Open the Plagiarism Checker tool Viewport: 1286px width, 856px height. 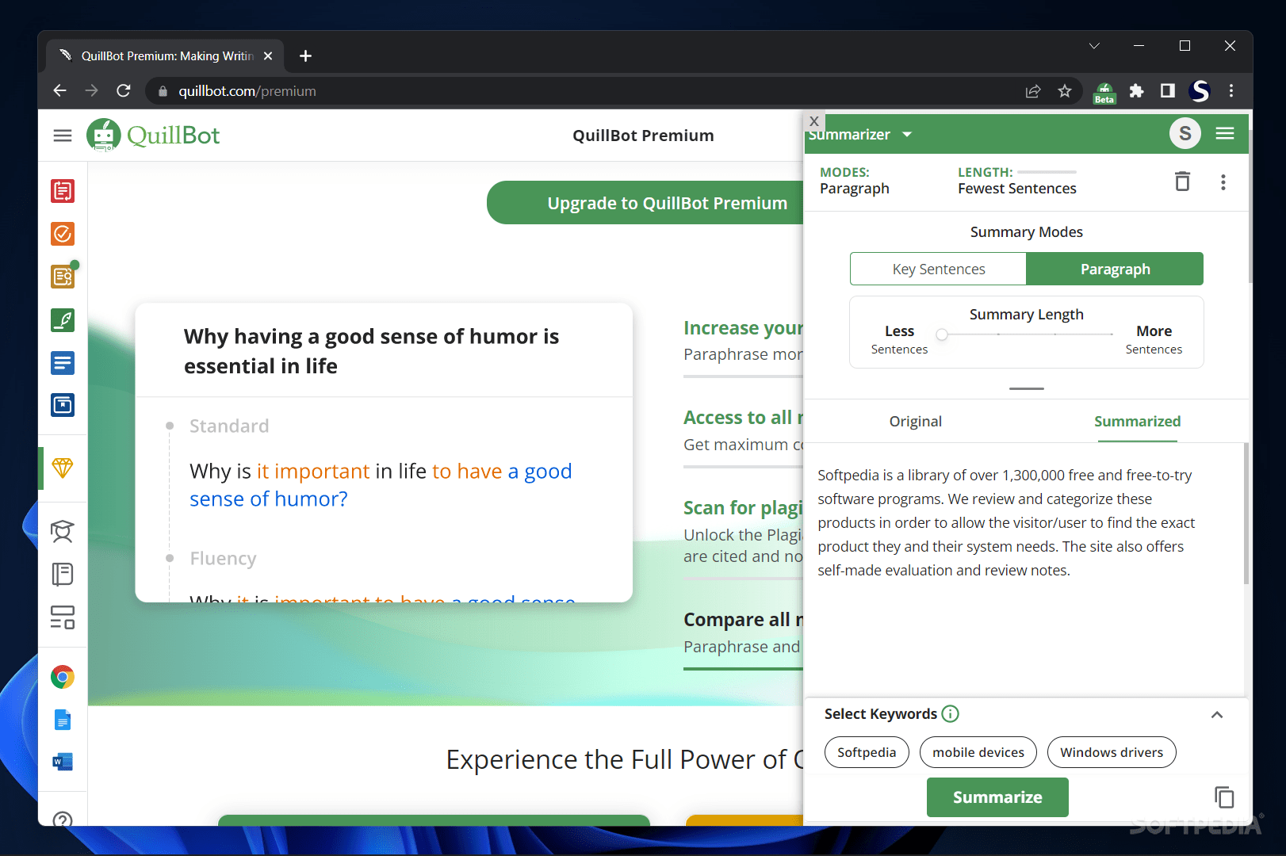click(x=63, y=277)
